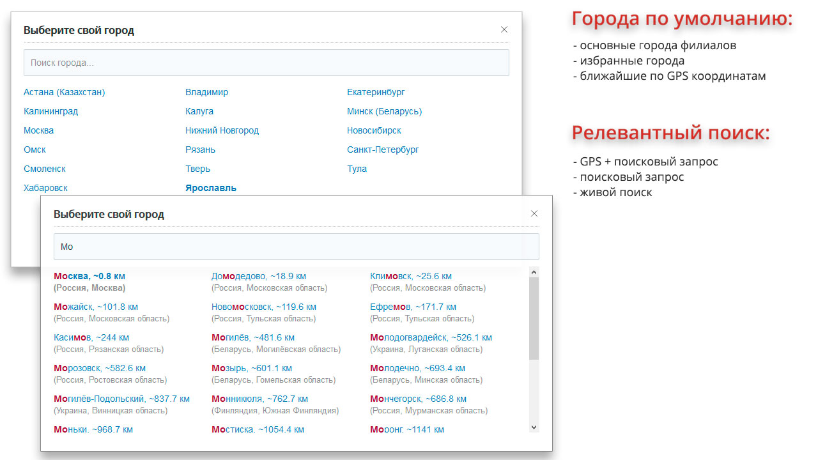This screenshot has width=818, height=460.
Task: Select Мончегорск, ~686.8 км result
Action: 422,399
